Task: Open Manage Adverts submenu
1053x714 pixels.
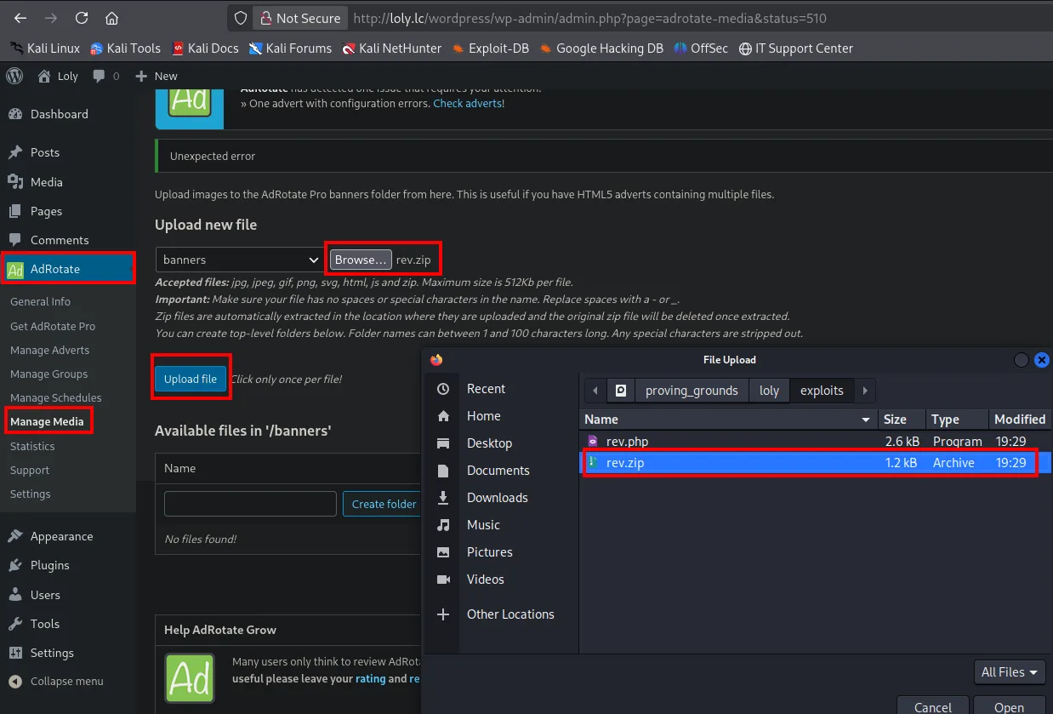Action: click(x=49, y=350)
